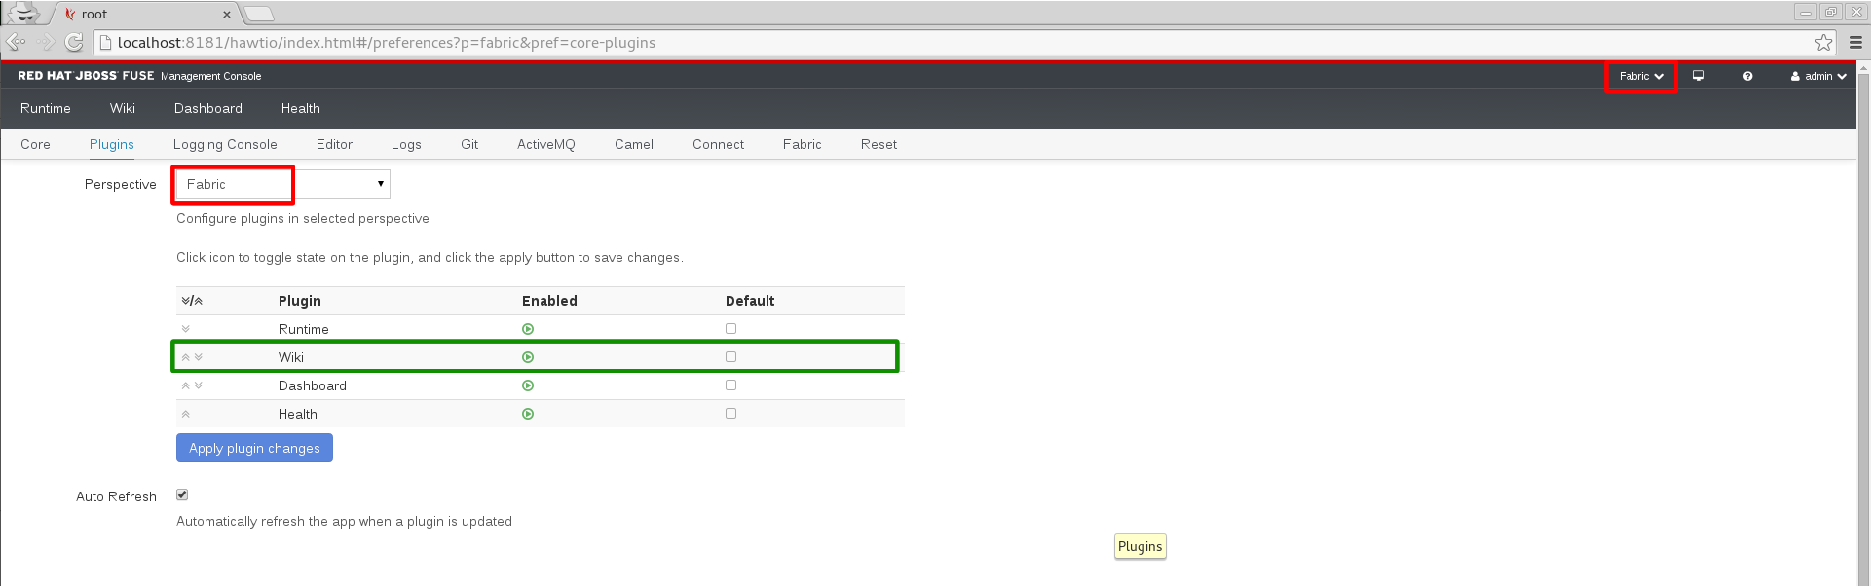This screenshot has width=1871, height=586.
Task: Toggle enabled state of Dashboard plugin
Action: point(528,385)
